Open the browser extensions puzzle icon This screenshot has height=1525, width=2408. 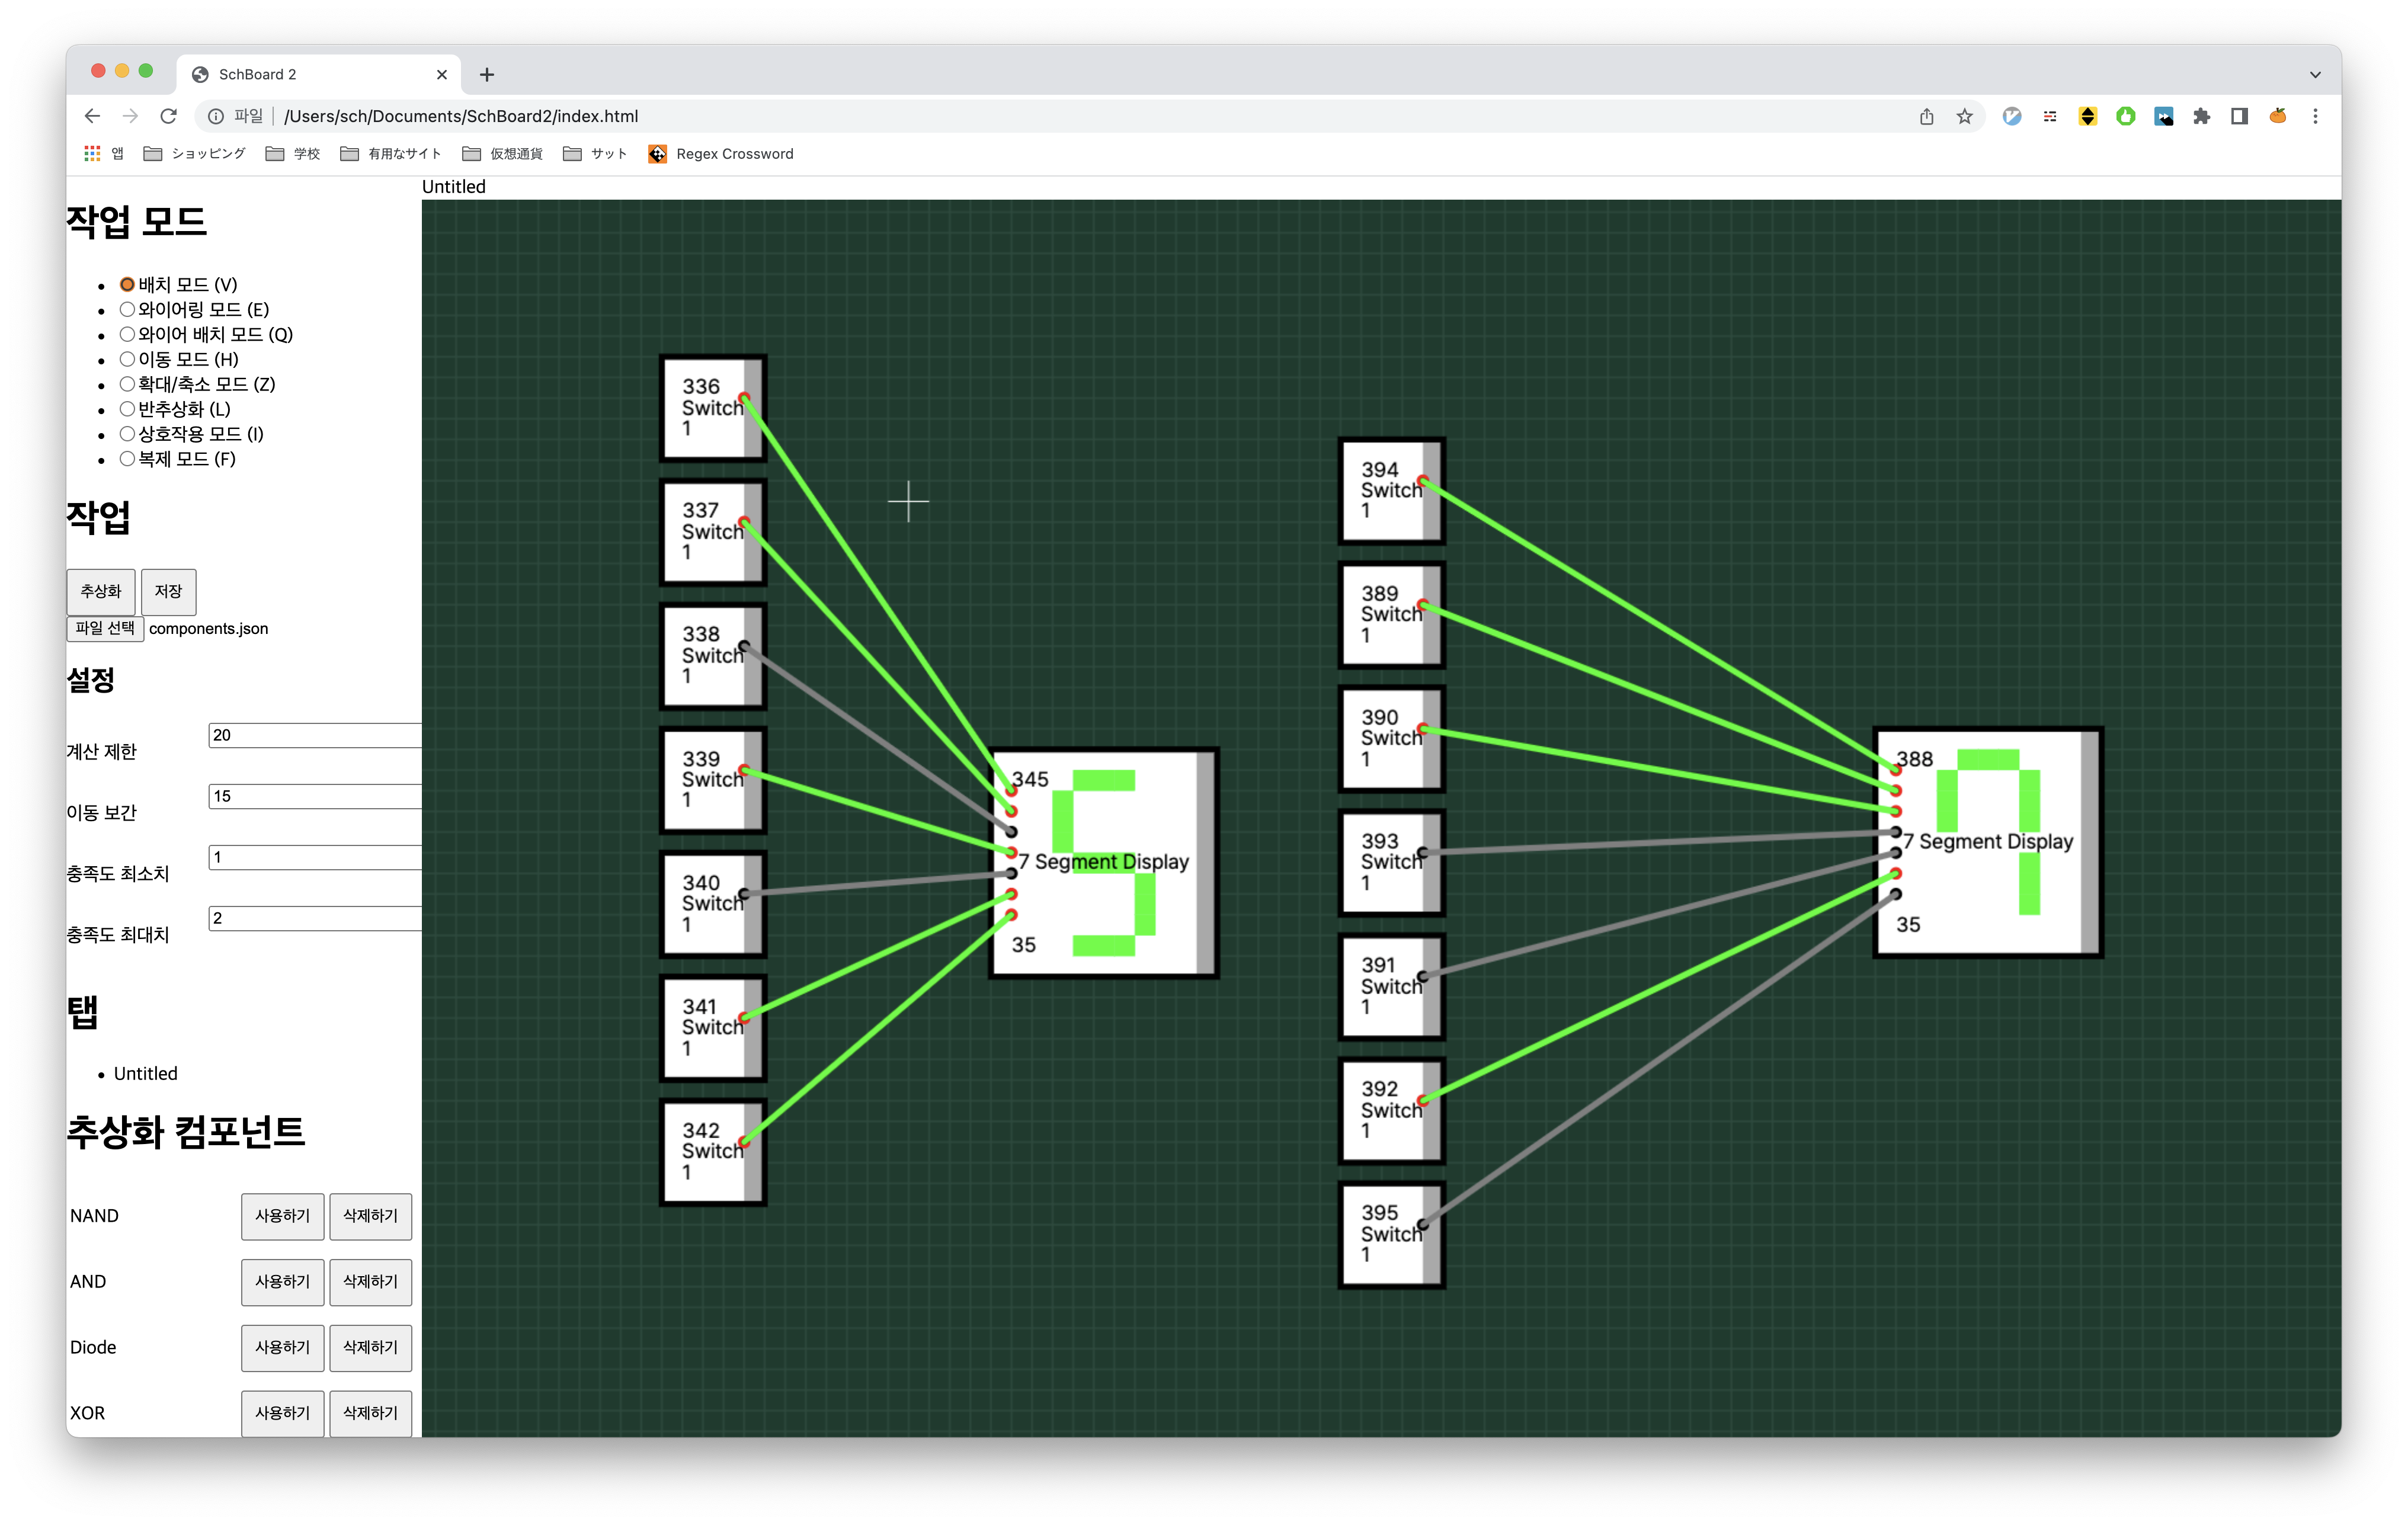pos(2201,116)
